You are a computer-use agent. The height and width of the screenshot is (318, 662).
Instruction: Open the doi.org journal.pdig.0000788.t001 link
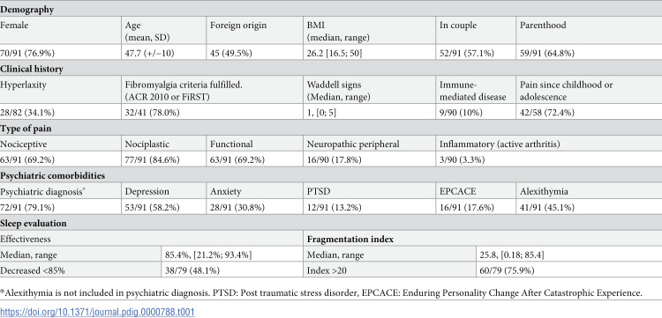coord(97,312)
